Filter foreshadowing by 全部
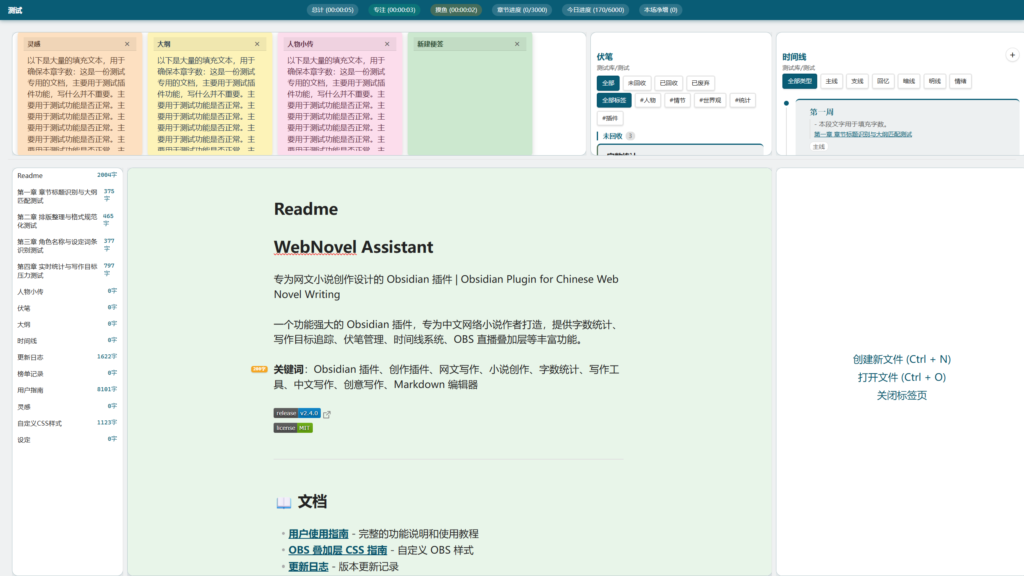This screenshot has width=1024, height=576. tap(608, 83)
